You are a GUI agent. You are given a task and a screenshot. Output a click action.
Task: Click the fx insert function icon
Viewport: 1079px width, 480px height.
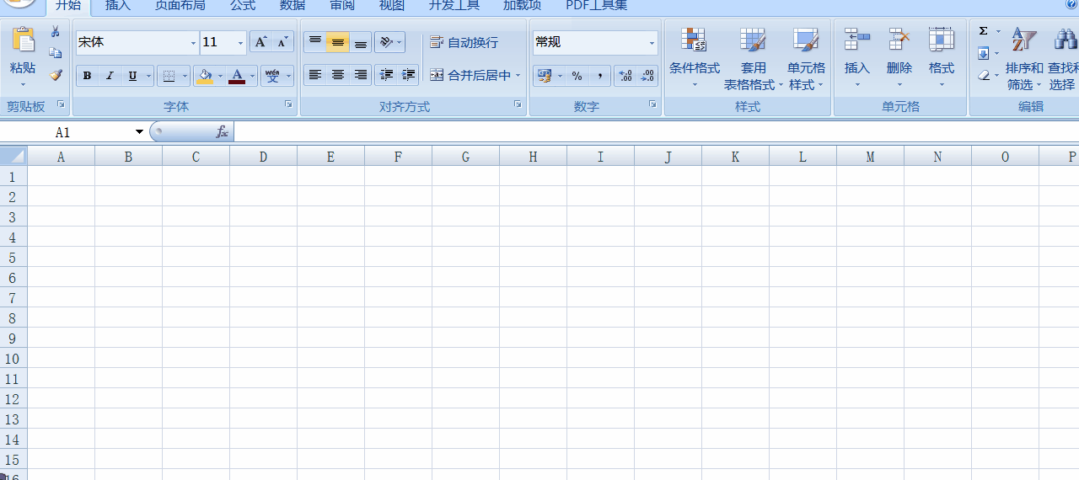coord(222,132)
